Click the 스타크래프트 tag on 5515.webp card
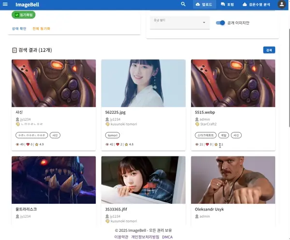 (205, 135)
